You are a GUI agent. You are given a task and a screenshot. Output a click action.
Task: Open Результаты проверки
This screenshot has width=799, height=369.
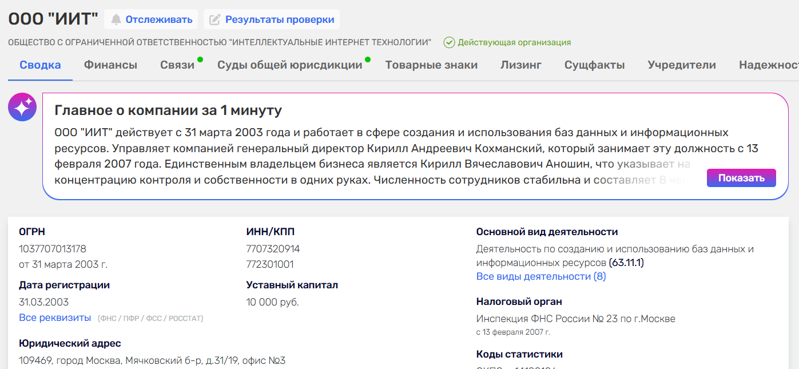(272, 19)
